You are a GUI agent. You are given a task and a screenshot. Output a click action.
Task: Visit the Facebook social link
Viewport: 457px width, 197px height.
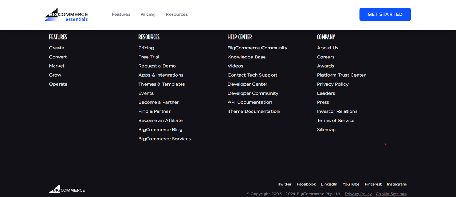(x=306, y=184)
